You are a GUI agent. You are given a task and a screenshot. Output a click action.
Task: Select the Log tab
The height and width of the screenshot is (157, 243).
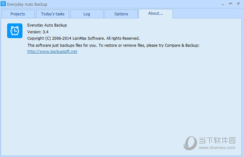pos(87,14)
